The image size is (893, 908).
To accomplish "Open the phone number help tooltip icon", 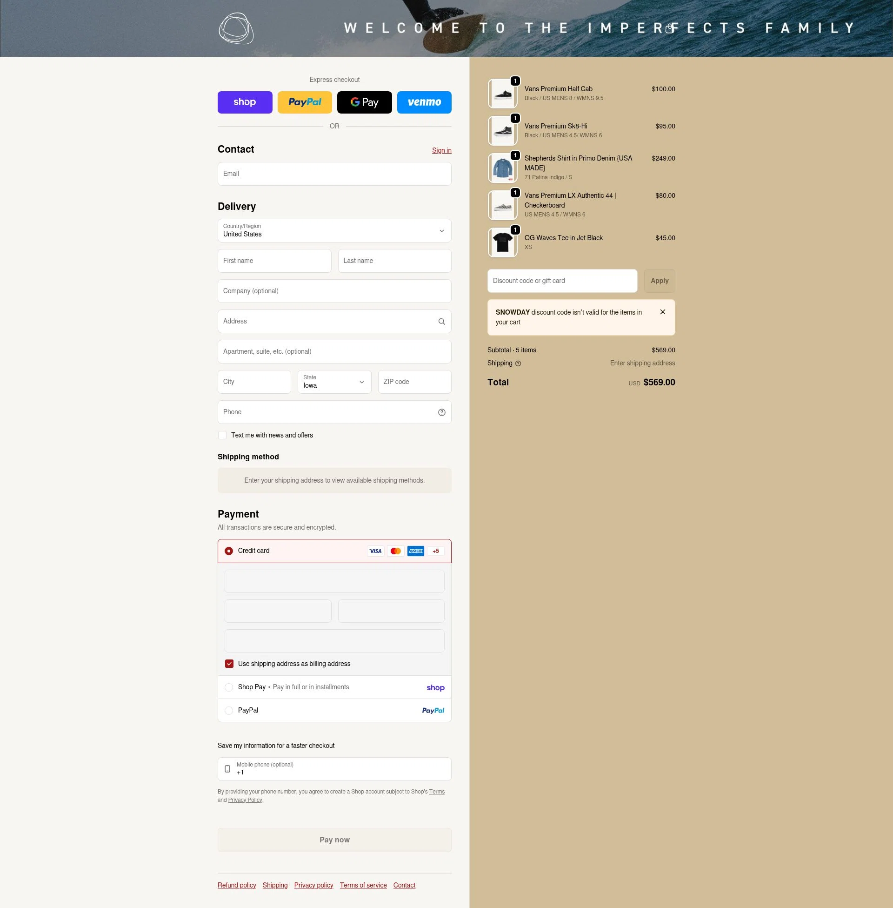I will [x=441, y=412].
